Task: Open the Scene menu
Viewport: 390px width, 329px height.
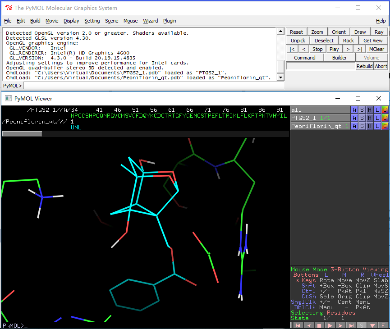Action: (111, 21)
